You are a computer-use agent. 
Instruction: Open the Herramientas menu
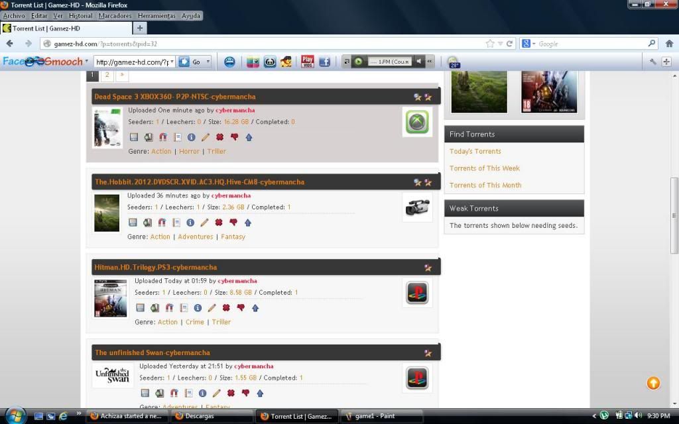[x=156, y=16]
